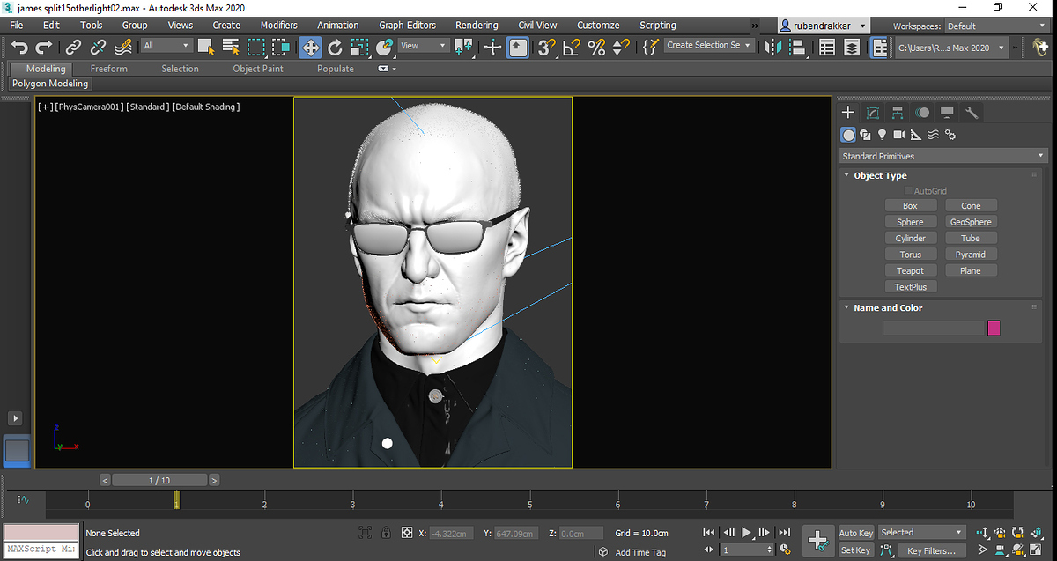Select the Cameras creation category
Viewport: 1057px width, 561px height.
point(899,135)
